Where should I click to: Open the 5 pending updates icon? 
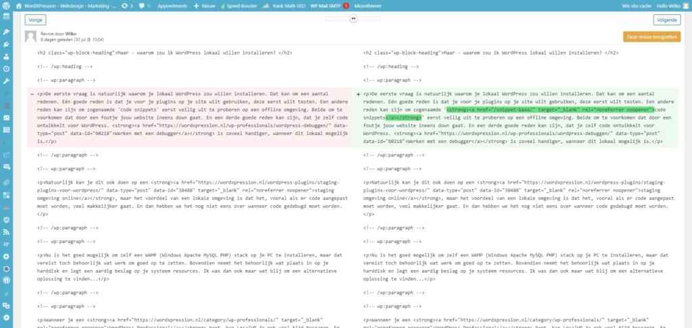(127, 5)
